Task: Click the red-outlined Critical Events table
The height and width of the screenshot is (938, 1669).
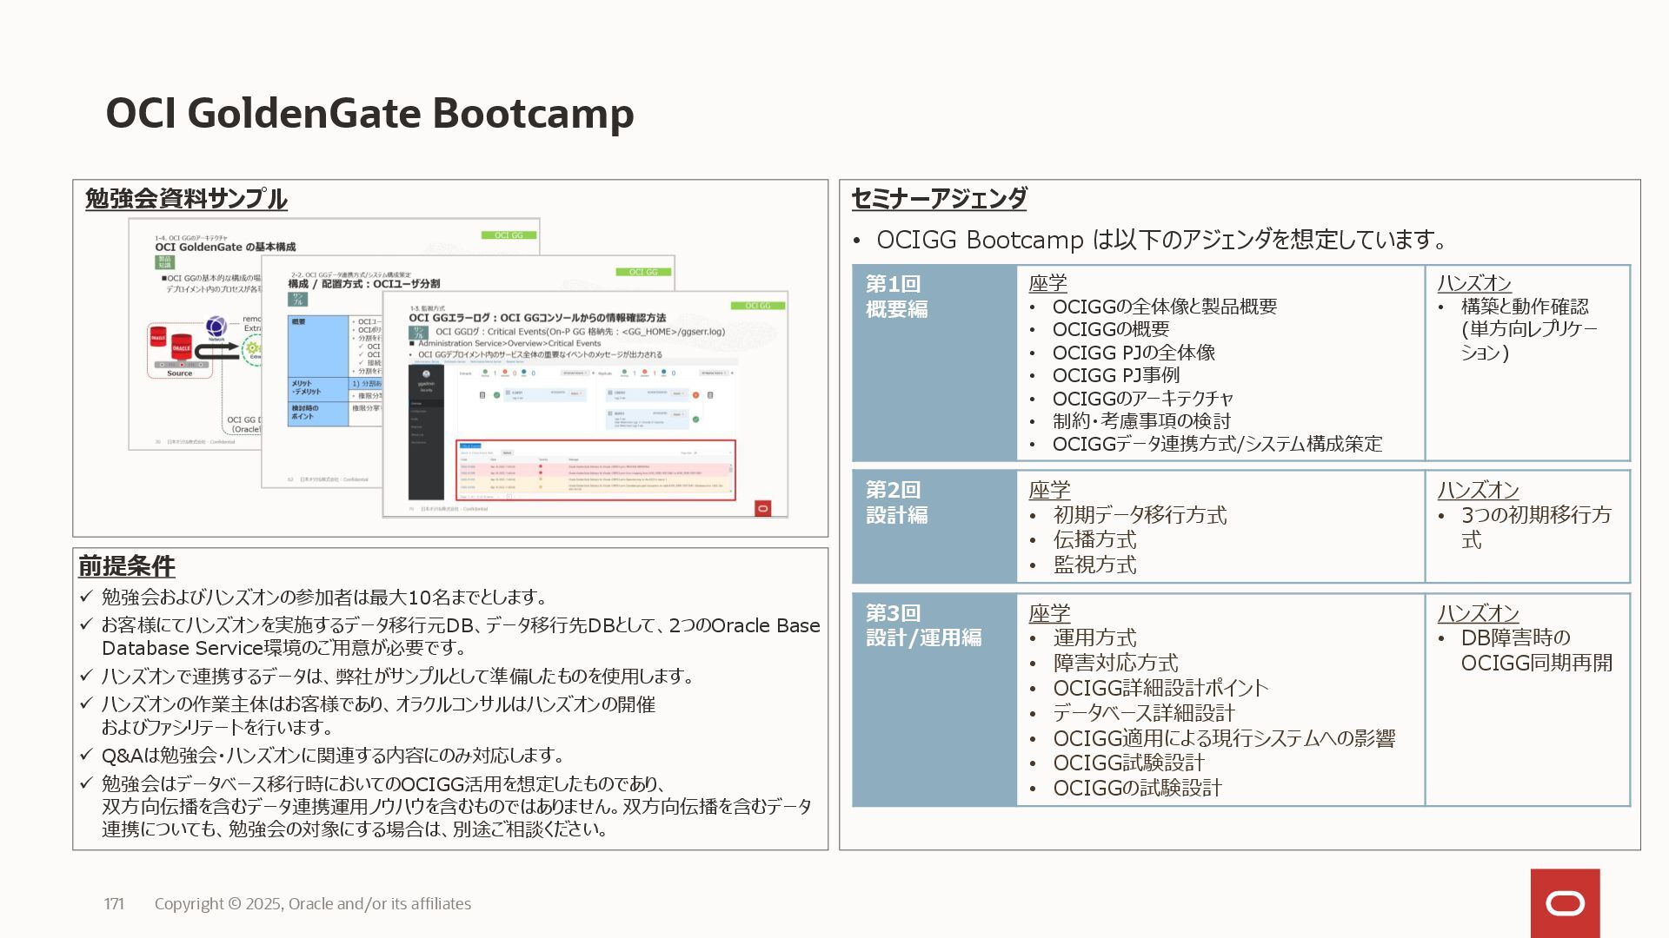Action: pos(596,470)
